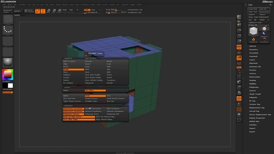Click the BPR render icon on right shelf
The width and height of the screenshot is (274, 154).
pyautogui.click(x=239, y=17)
